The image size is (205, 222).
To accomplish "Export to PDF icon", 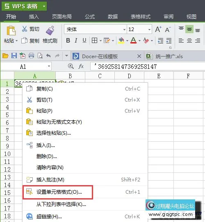I will [23, 56].
